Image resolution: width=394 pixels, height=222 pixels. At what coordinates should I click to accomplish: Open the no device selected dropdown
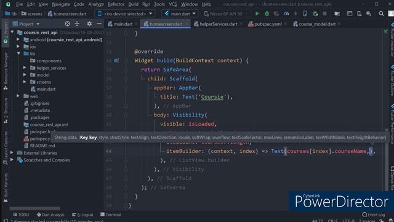tap(124, 14)
